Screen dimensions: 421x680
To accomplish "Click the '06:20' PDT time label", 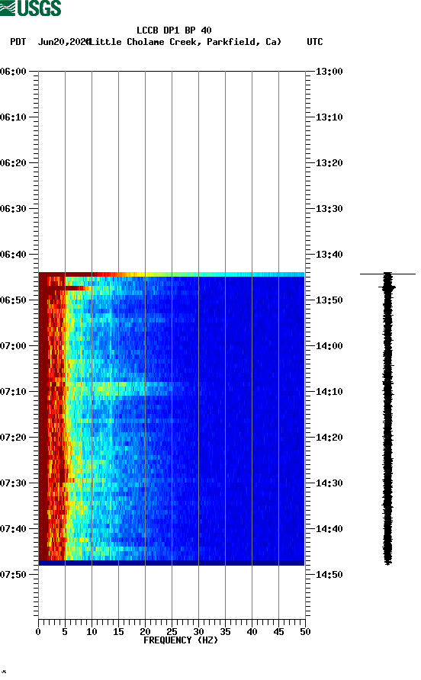I will 13,163.
